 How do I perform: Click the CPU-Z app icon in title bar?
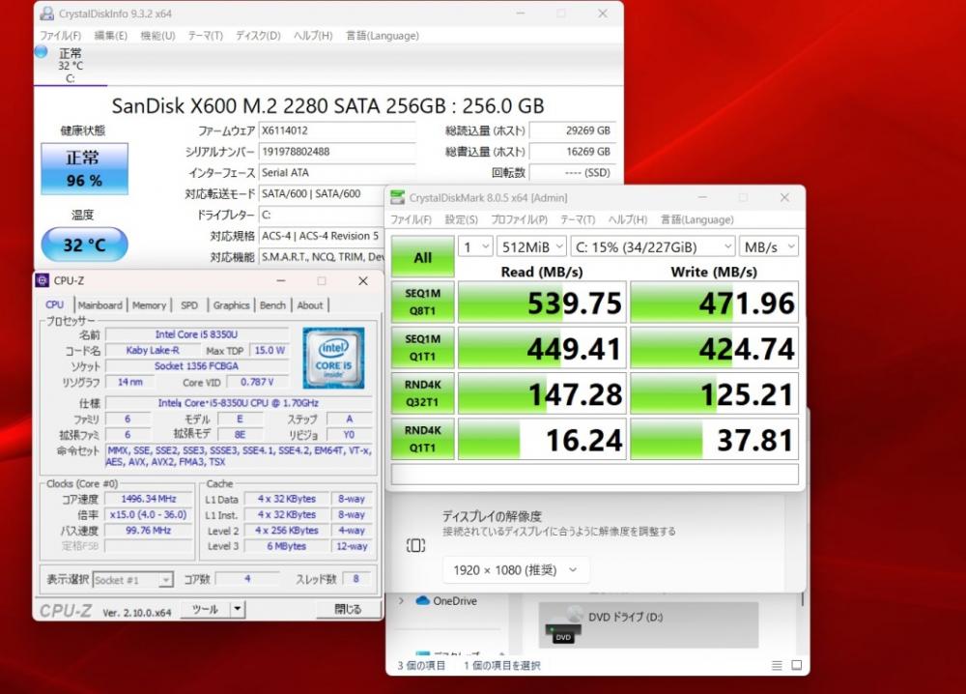coord(42,280)
